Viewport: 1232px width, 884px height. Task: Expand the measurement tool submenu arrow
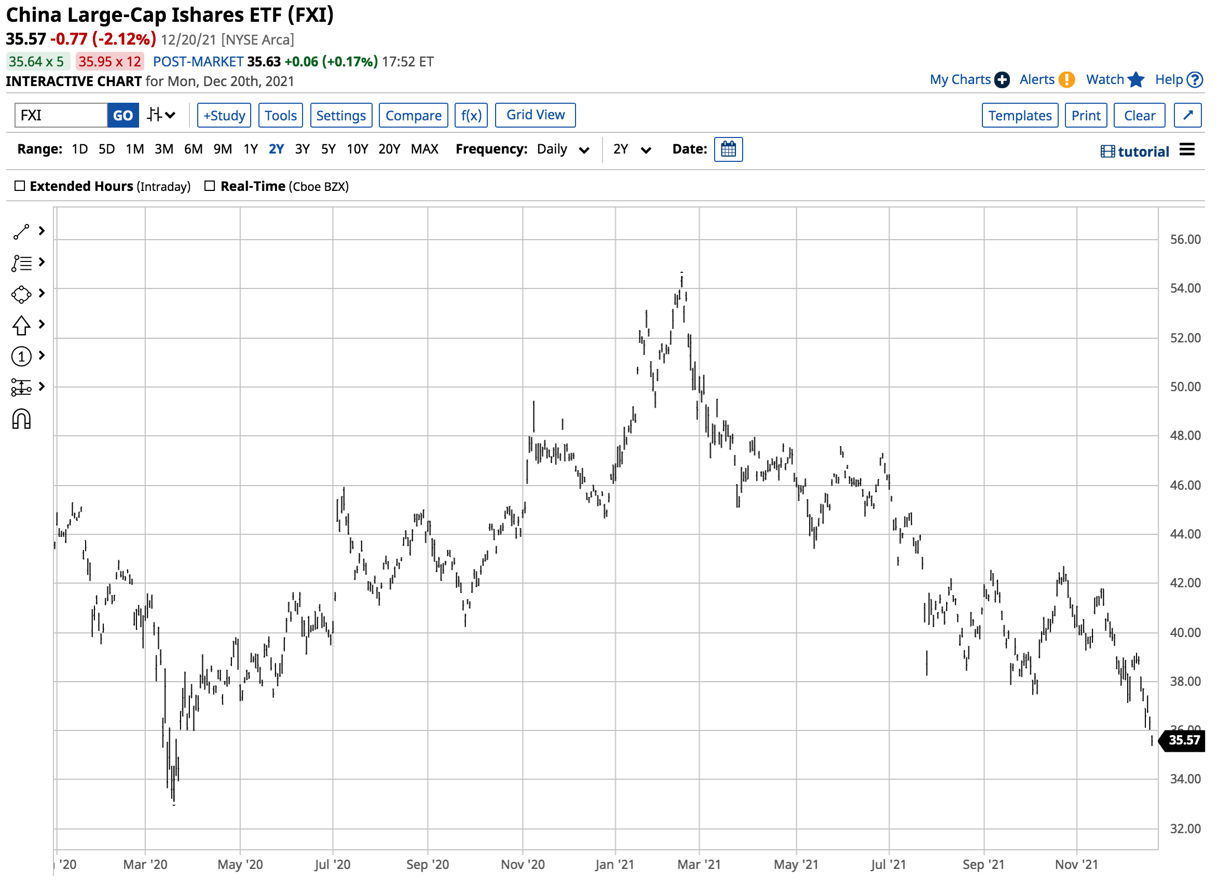[x=42, y=386]
